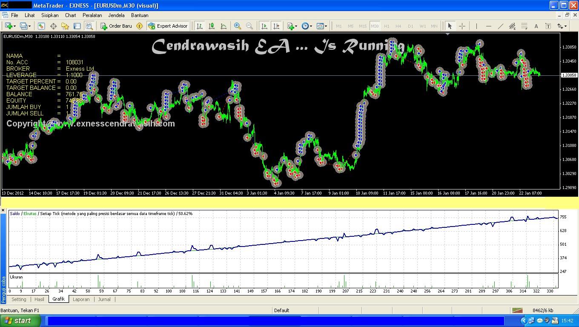
Task: Open the new chart toolbar icon
Action: (8, 26)
